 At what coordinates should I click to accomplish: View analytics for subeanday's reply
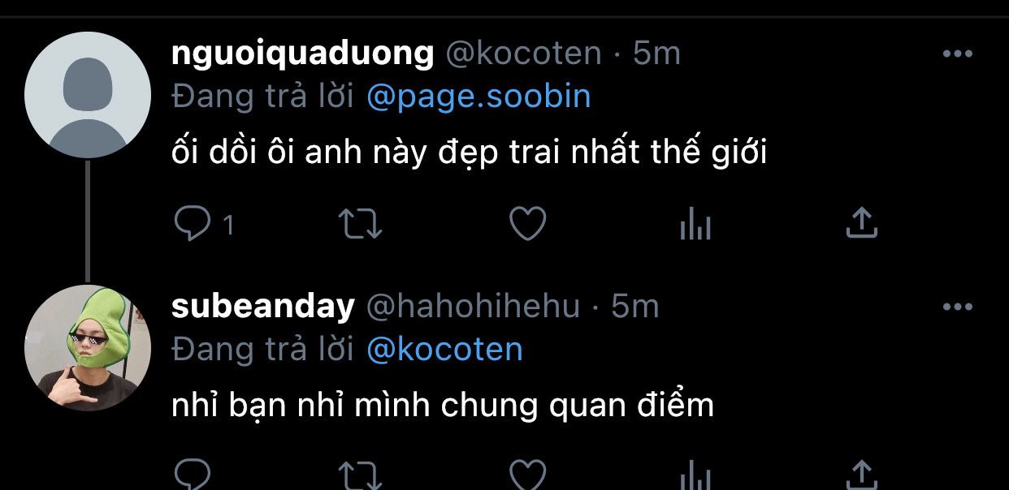tap(695, 476)
